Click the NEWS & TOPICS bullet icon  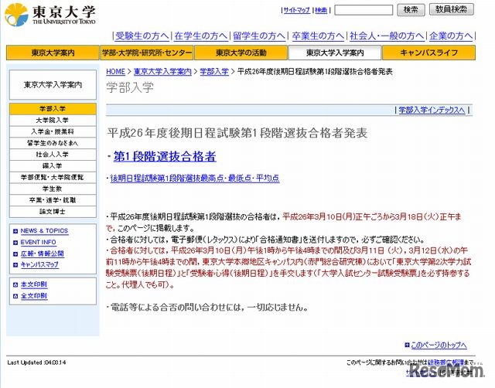pos(15,231)
